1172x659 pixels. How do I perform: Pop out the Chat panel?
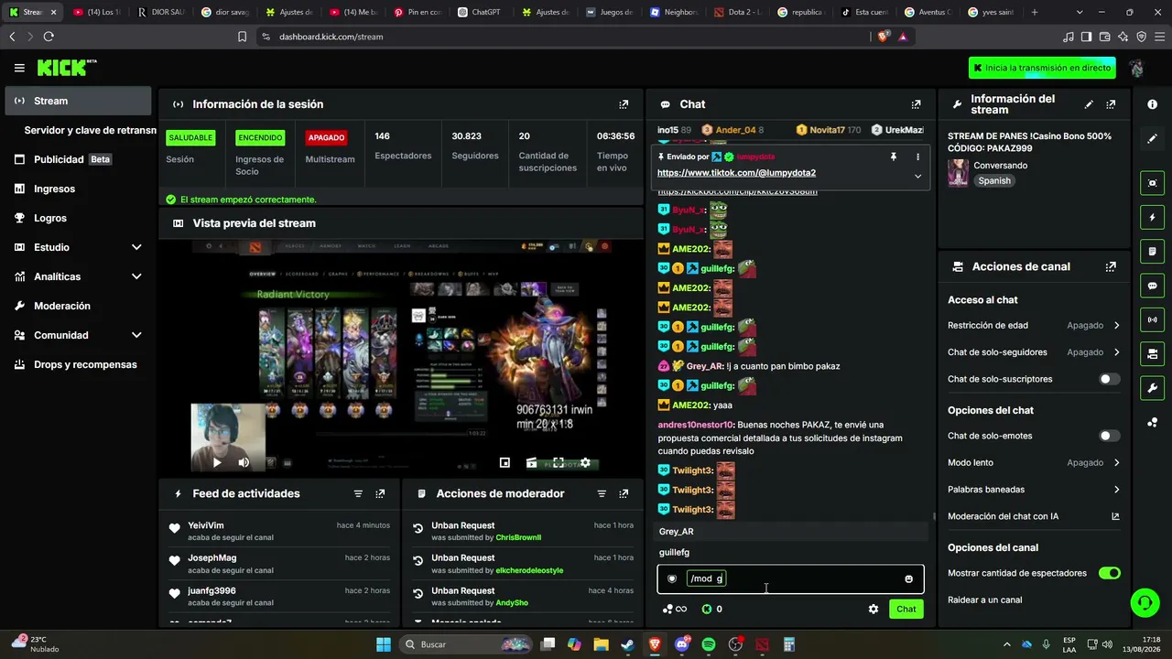tap(916, 104)
